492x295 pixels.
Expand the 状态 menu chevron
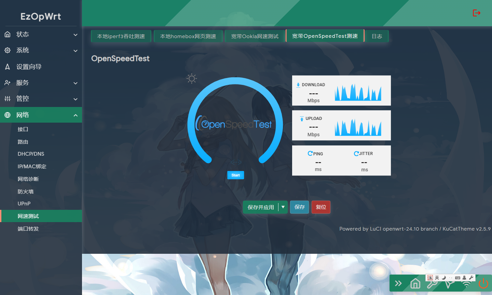(76, 35)
